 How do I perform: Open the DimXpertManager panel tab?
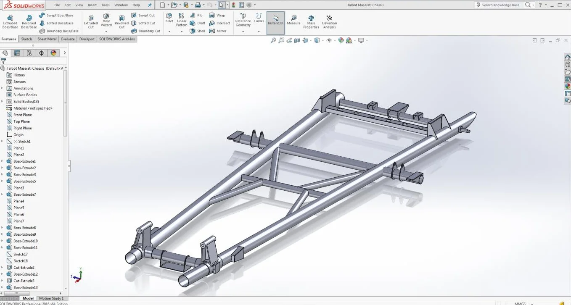pos(41,53)
